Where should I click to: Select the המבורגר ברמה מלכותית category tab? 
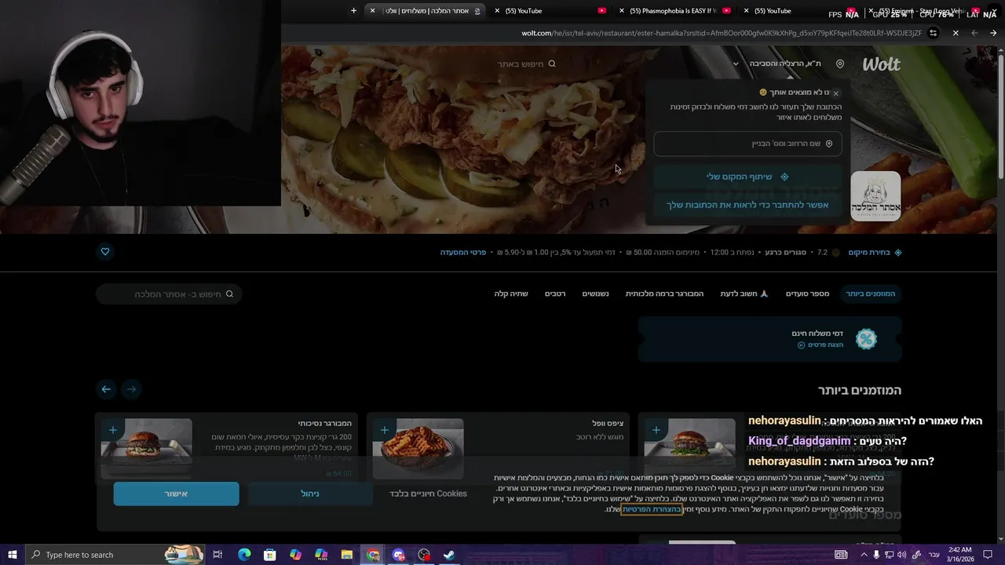point(664,293)
